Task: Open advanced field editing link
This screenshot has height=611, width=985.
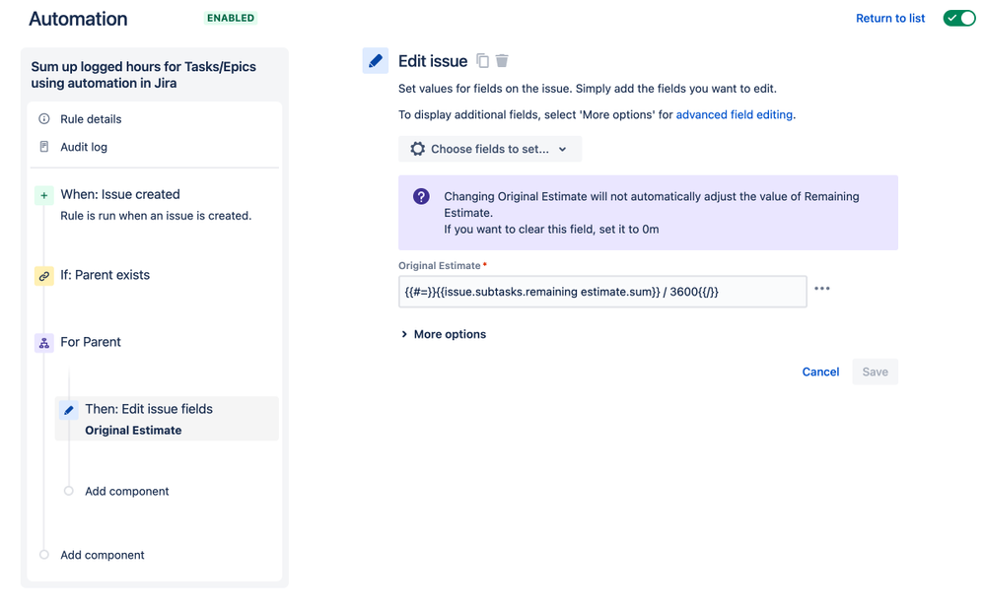Action: [x=734, y=114]
